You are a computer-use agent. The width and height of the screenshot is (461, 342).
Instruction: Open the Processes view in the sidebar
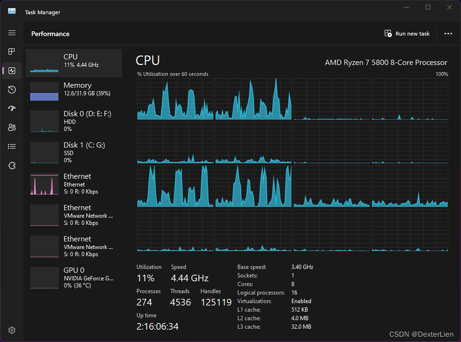click(12, 52)
